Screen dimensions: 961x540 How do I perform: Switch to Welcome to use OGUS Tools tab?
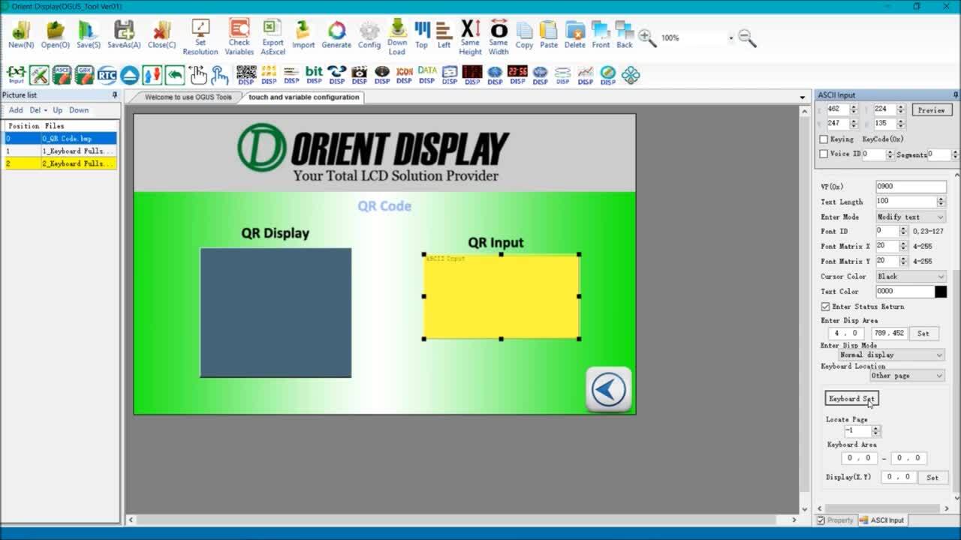(188, 97)
